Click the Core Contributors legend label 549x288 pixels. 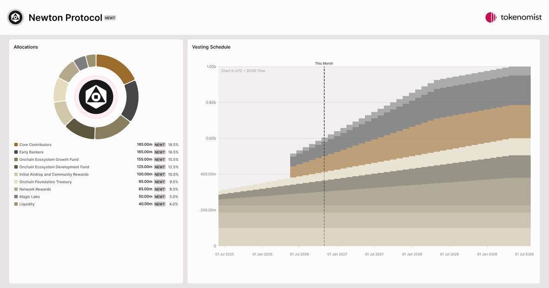click(35, 144)
